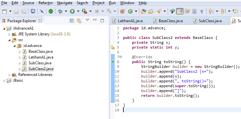Image resolution: width=241 pixels, height=119 pixels.
Task: Click the New Java Class icon
Action: (x=130, y=11)
